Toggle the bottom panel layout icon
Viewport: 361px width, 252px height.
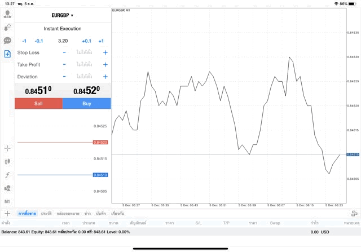[354, 214]
